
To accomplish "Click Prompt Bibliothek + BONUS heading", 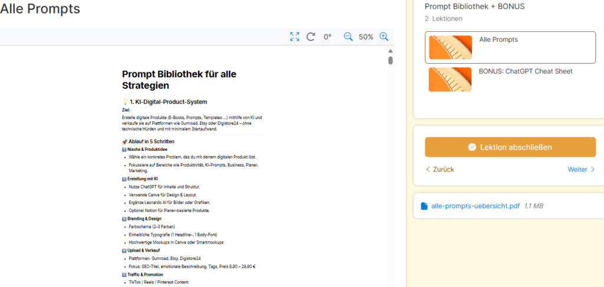I will click(x=475, y=6).
